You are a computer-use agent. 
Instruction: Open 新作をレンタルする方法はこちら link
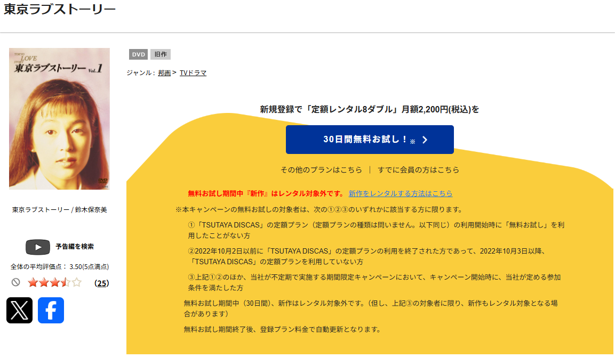(x=401, y=193)
